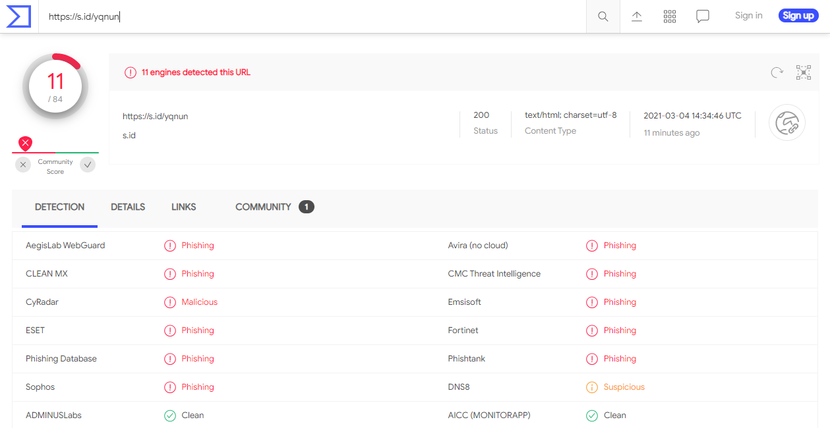The height and width of the screenshot is (428, 830).
Task: Switch to the DETAILS tab
Action: (128, 207)
